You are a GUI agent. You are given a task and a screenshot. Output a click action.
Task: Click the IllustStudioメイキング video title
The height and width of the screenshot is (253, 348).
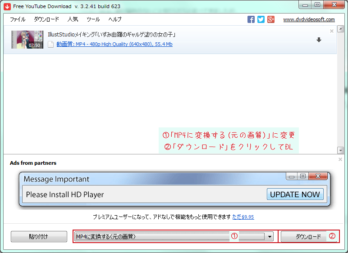(x=112, y=34)
